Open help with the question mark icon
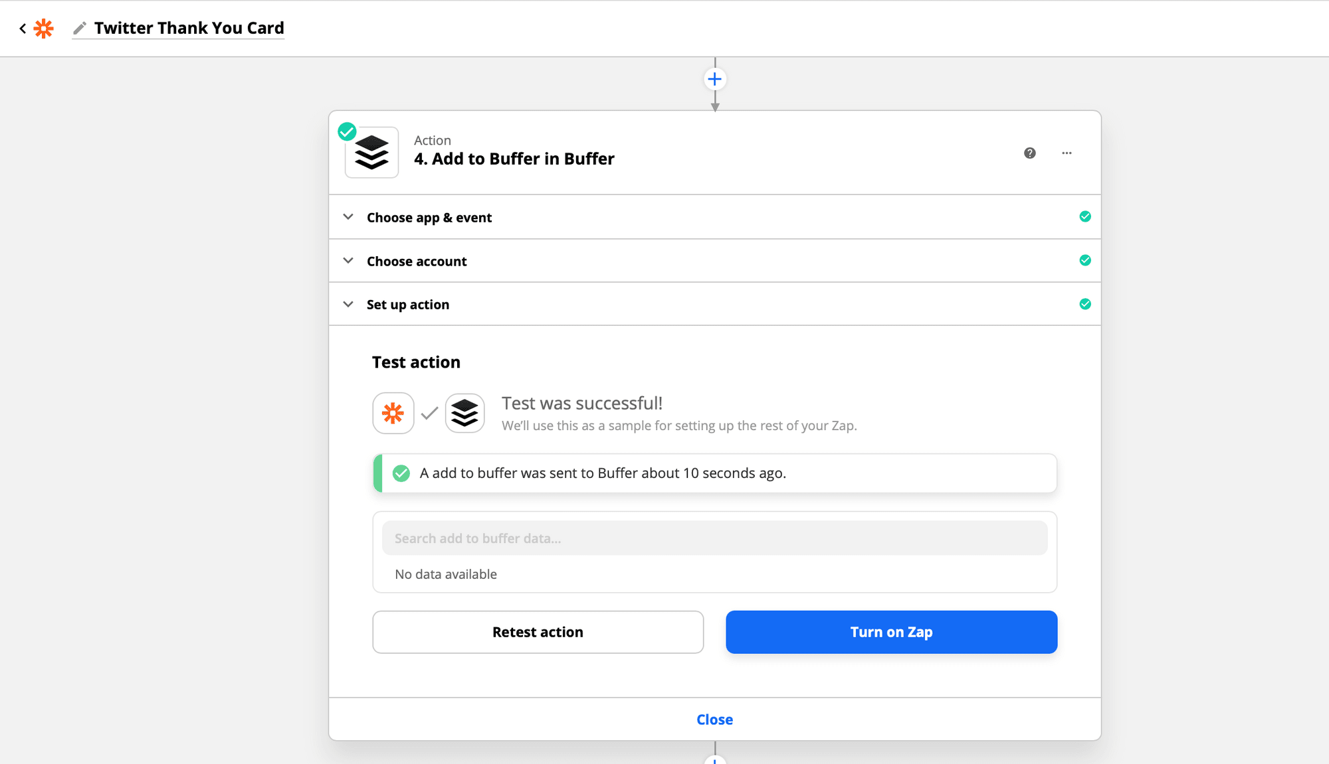This screenshot has width=1329, height=764. point(1030,153)
